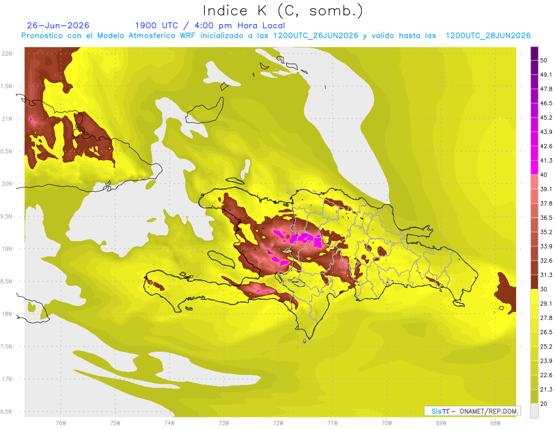The width and height of the screenshot is (556, 429).
Task: Click "1900 UTC / 4:00 pm Hora Local" text
Action: (x=210, y=25)
